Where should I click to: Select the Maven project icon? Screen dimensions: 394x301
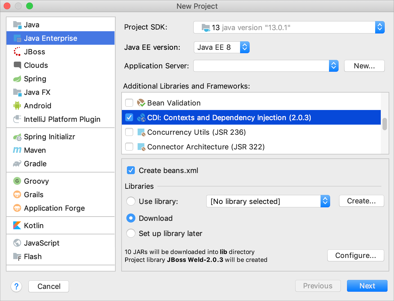pos(17,150)
